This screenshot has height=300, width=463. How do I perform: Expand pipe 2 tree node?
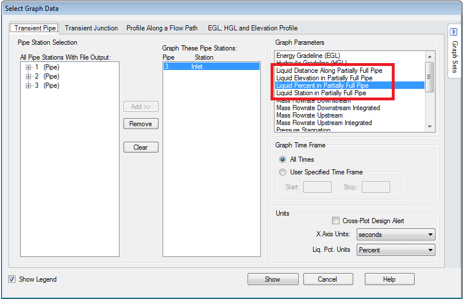point(28,76)
